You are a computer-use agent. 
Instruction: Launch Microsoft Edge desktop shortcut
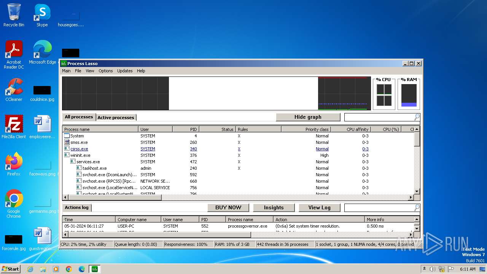pyautogui.click(x=42, y=53)
